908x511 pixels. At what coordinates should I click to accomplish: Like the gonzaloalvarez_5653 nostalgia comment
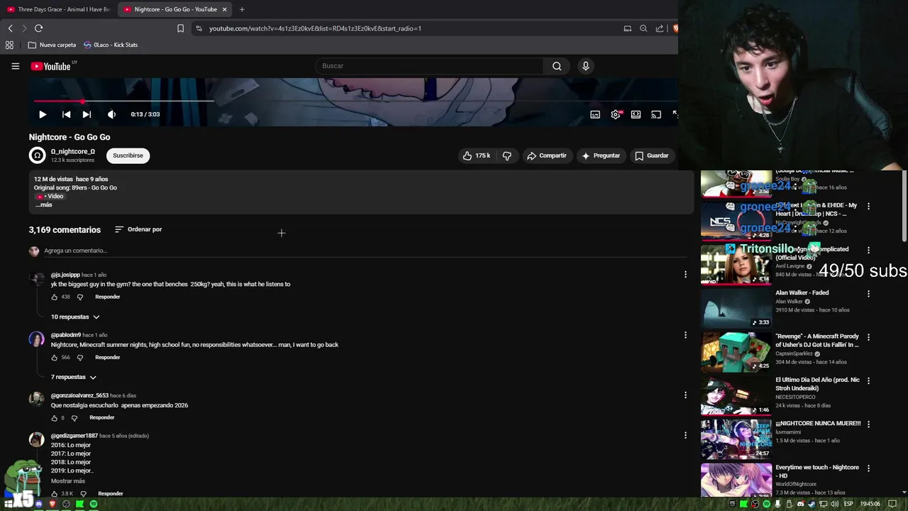[x=54, y=418]
